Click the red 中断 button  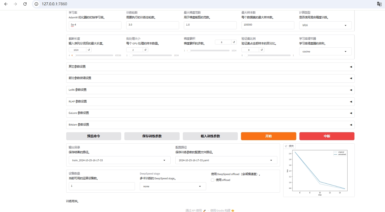[x=327, y=136]
